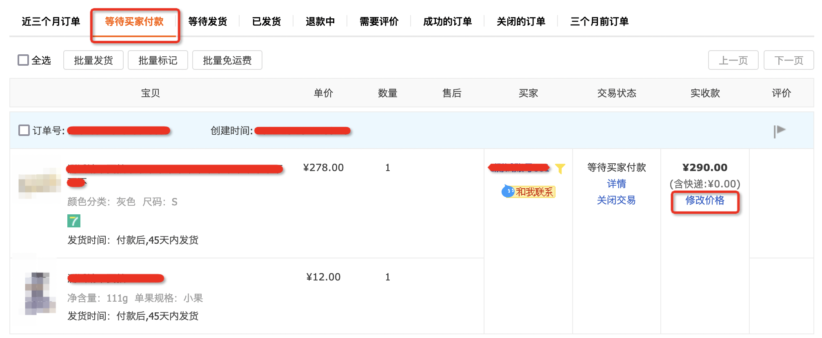Image resolution: width=822 pixels, height=338 pixels.
Task: Switch to 等待买家付款 tab
Action: pyautogui.click(x=134, y=22)
